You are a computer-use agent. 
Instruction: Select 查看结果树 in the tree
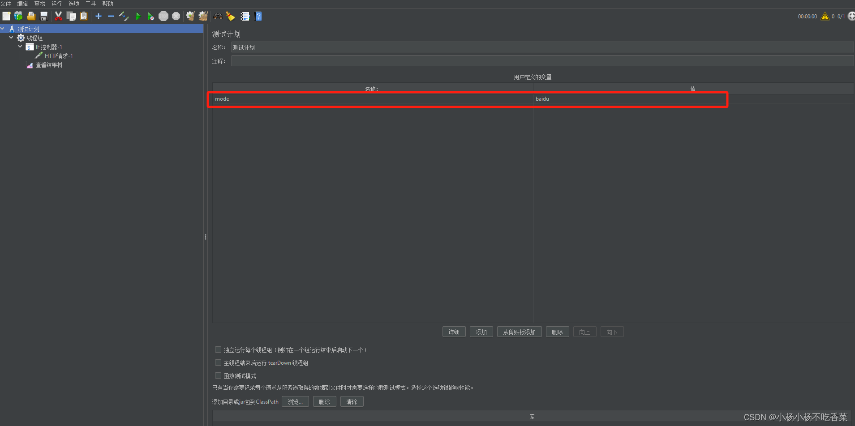point(49,65)
